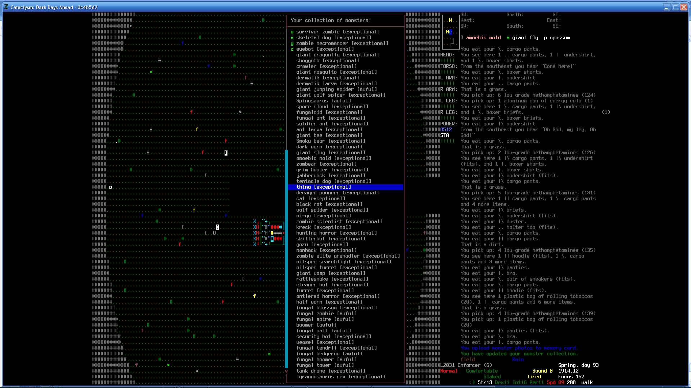Click the 'amoebic mold' legend label
Viewport: 691px width, 388px height.
point(483,38)
